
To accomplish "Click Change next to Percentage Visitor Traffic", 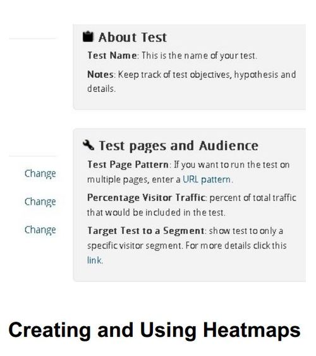I will click(40, 202).
